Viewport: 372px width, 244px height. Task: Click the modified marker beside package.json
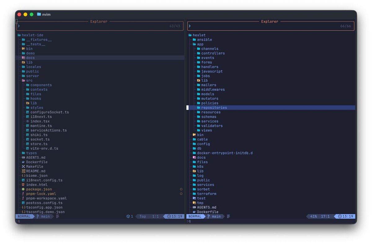pos(181,189)
